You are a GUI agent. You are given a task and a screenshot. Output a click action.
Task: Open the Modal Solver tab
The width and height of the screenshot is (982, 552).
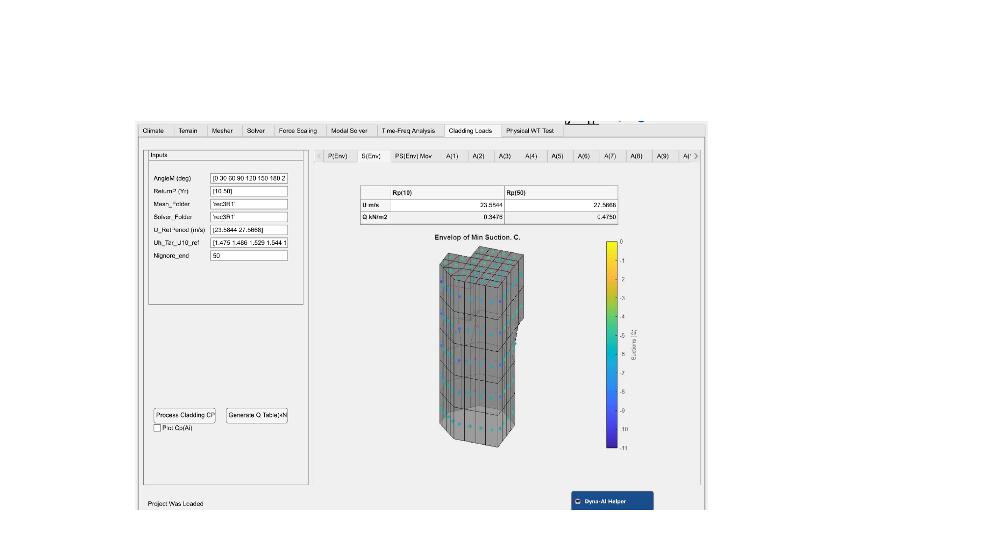tap(349, 131)
